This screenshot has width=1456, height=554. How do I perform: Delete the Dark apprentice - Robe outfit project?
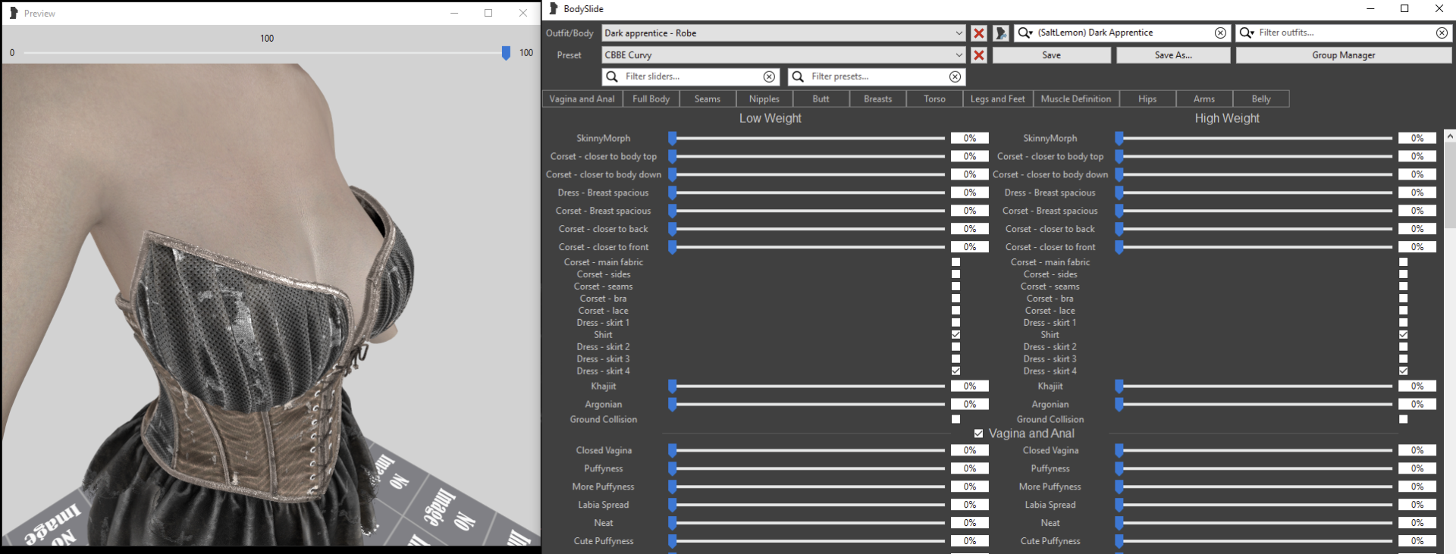979,33
